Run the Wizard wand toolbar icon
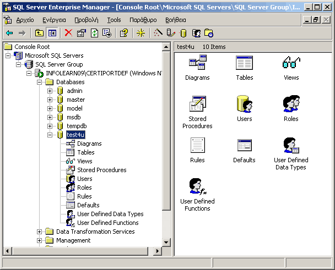This screenshot has width=335, height=270. tap(158, 33)
